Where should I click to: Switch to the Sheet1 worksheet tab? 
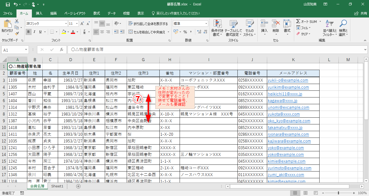57,186
